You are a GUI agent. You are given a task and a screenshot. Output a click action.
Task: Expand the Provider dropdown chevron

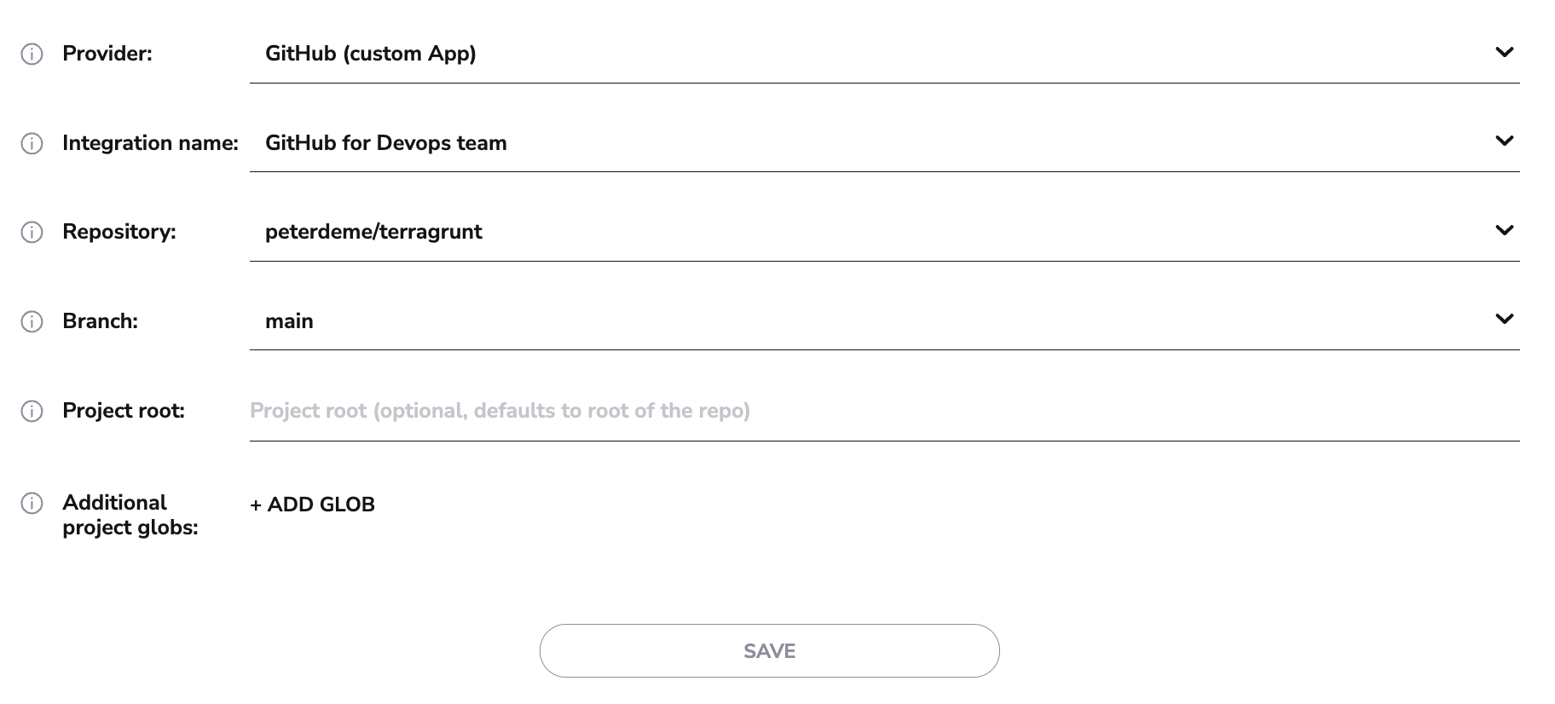tap(1504, 52)
